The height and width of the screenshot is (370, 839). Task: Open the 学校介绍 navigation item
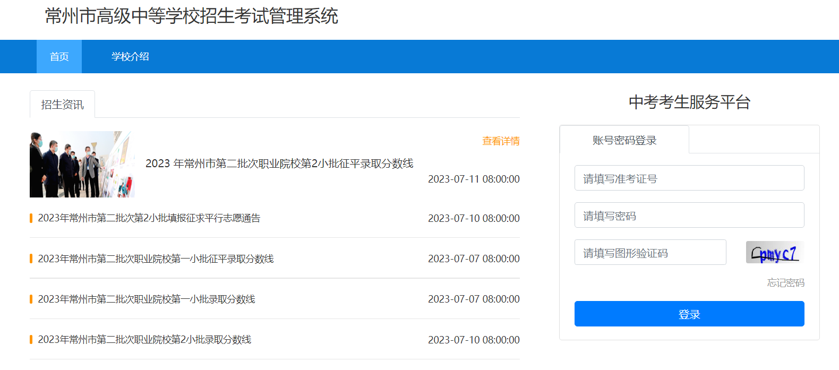[130, 57]
